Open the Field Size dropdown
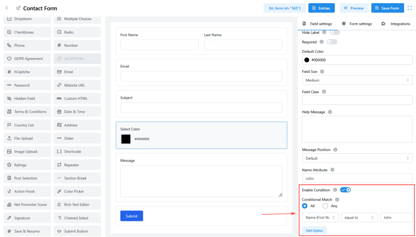Image resolution: width=416 pixels, height=237 pixels. (x=357, y=80)
